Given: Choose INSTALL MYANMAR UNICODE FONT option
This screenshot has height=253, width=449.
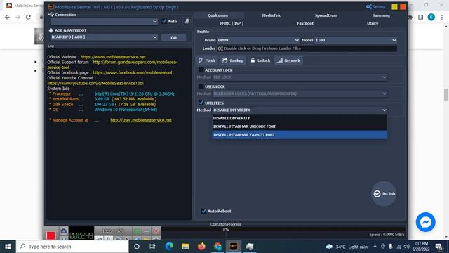Looking at the screenshot, I should click(x=300, y=126).
